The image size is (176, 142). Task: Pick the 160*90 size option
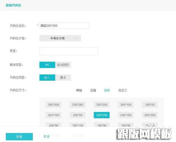[126, 125]
